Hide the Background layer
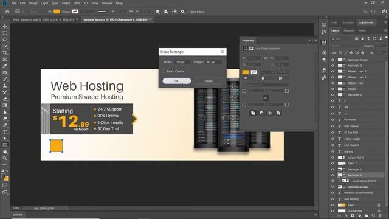This screenshot has height=219, width=389. [333, 211]
